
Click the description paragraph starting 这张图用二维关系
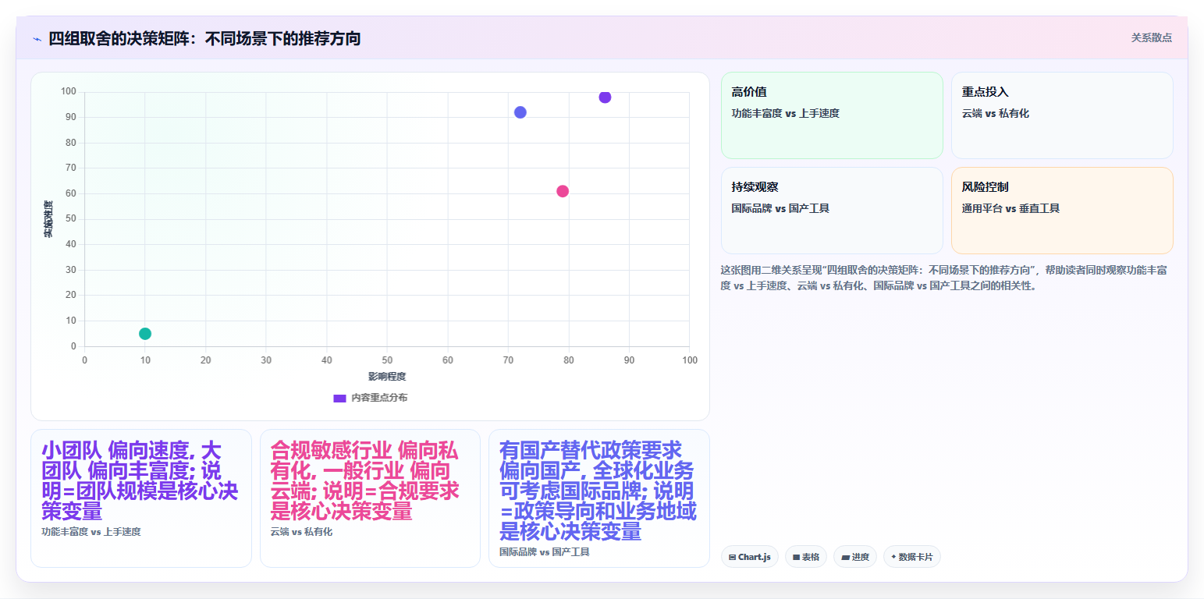pyautogui.click(x=944, y=278)
